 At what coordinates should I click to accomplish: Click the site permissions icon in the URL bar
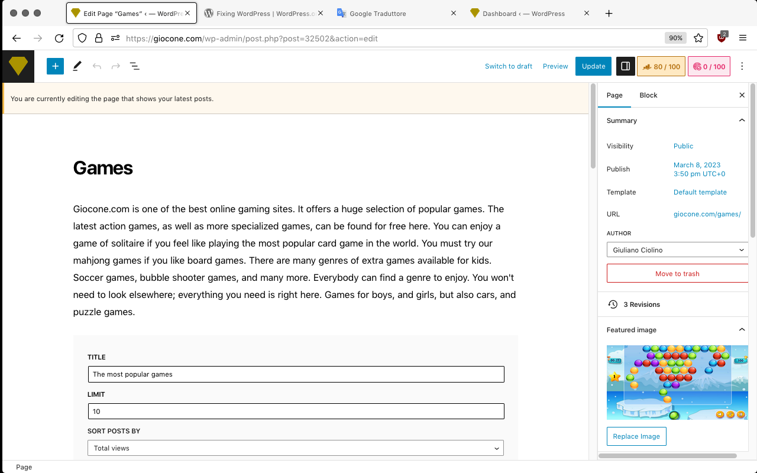[x=115, y=38]
